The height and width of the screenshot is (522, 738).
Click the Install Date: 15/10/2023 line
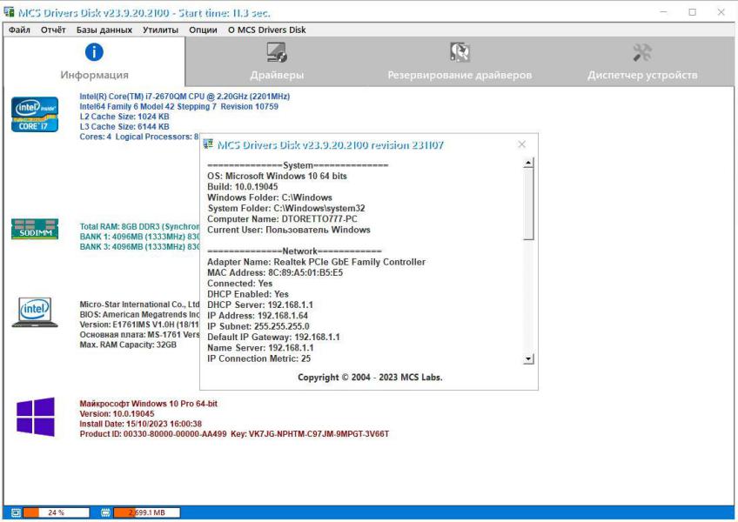(140, 424)
